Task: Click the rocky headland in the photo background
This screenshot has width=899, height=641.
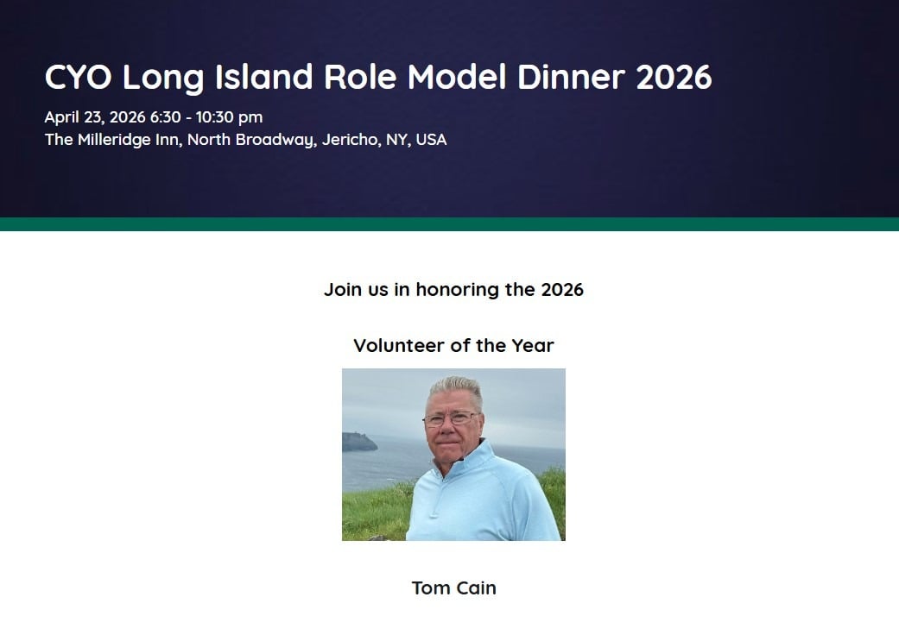Action: tap(359, 442)
